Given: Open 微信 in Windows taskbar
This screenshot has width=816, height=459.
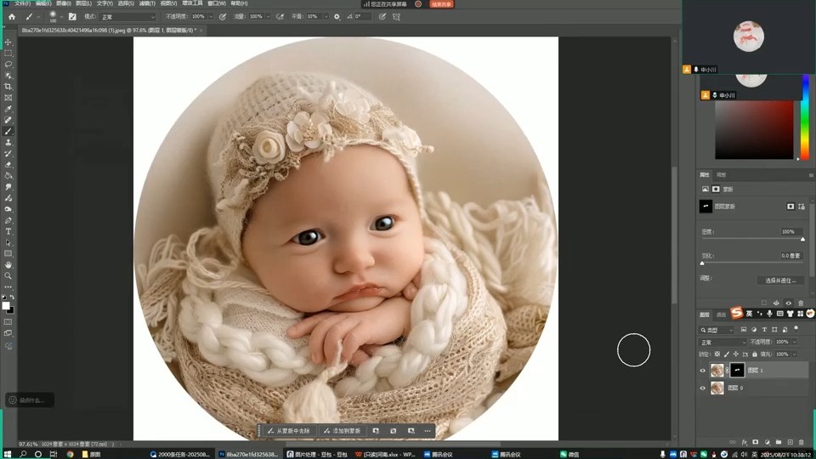Looking at the screenshot, I should click(569, 454).
